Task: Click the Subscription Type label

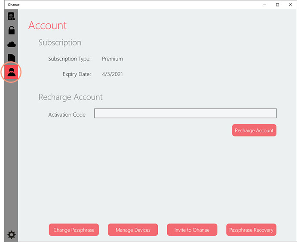Action: pos(69,59)
